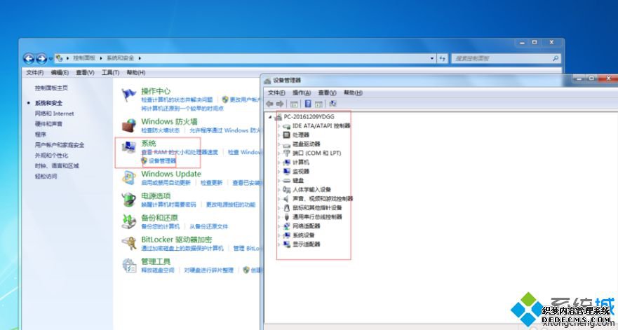Click the magnifier icon in Control Panel search
The height and width of the screenshot is (330, 618).
click(x=556, y=58)
